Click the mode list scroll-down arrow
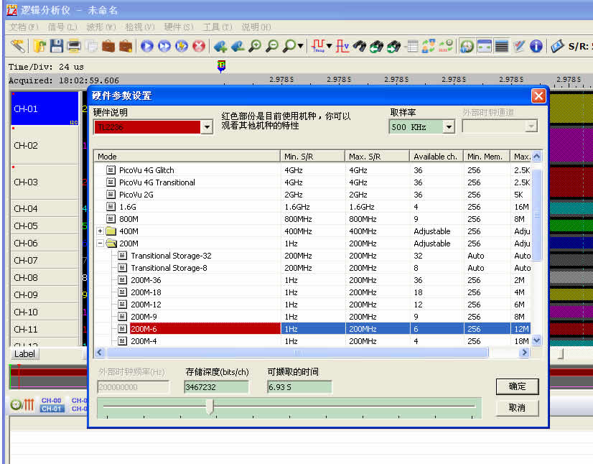 (x=537, y=340)
